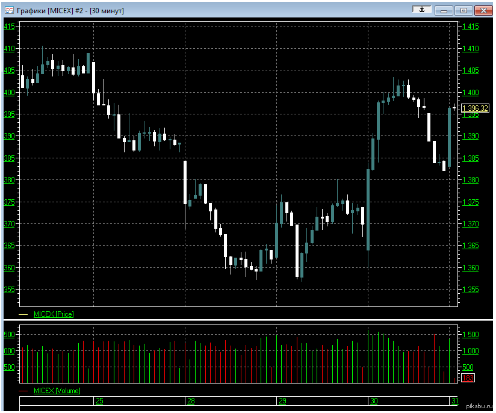Click right volume axis label 500
Viewport: 496px width, 413px height.
[468, 367]
